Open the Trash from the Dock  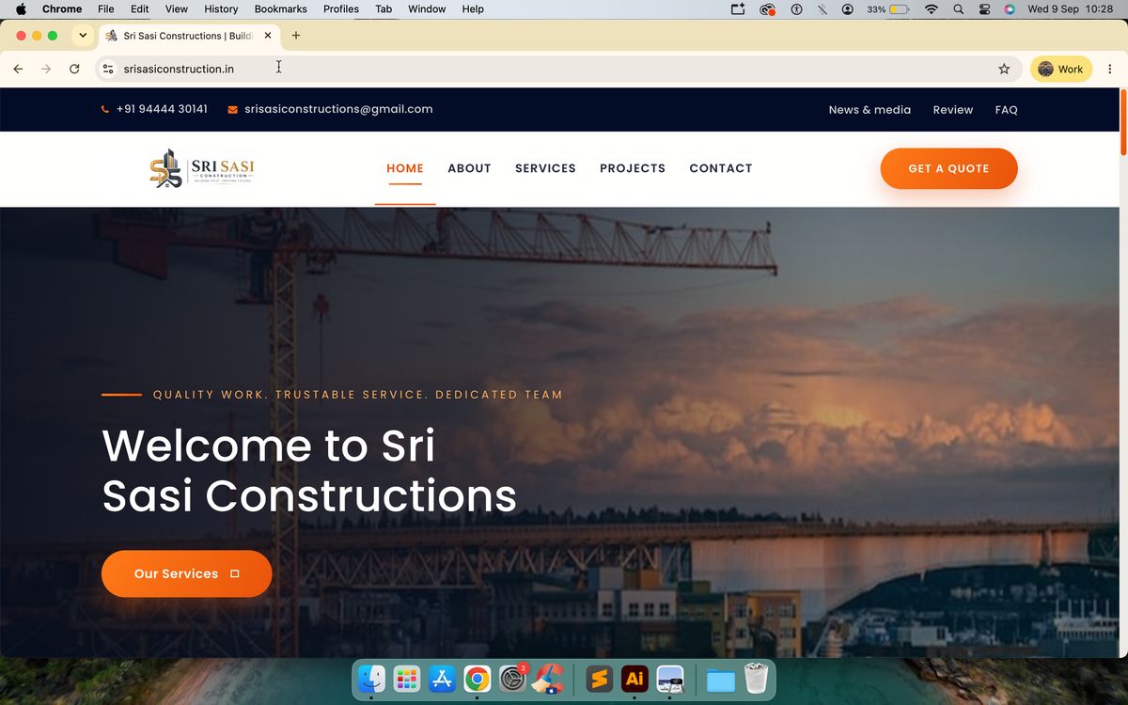[x=756, y=678]
